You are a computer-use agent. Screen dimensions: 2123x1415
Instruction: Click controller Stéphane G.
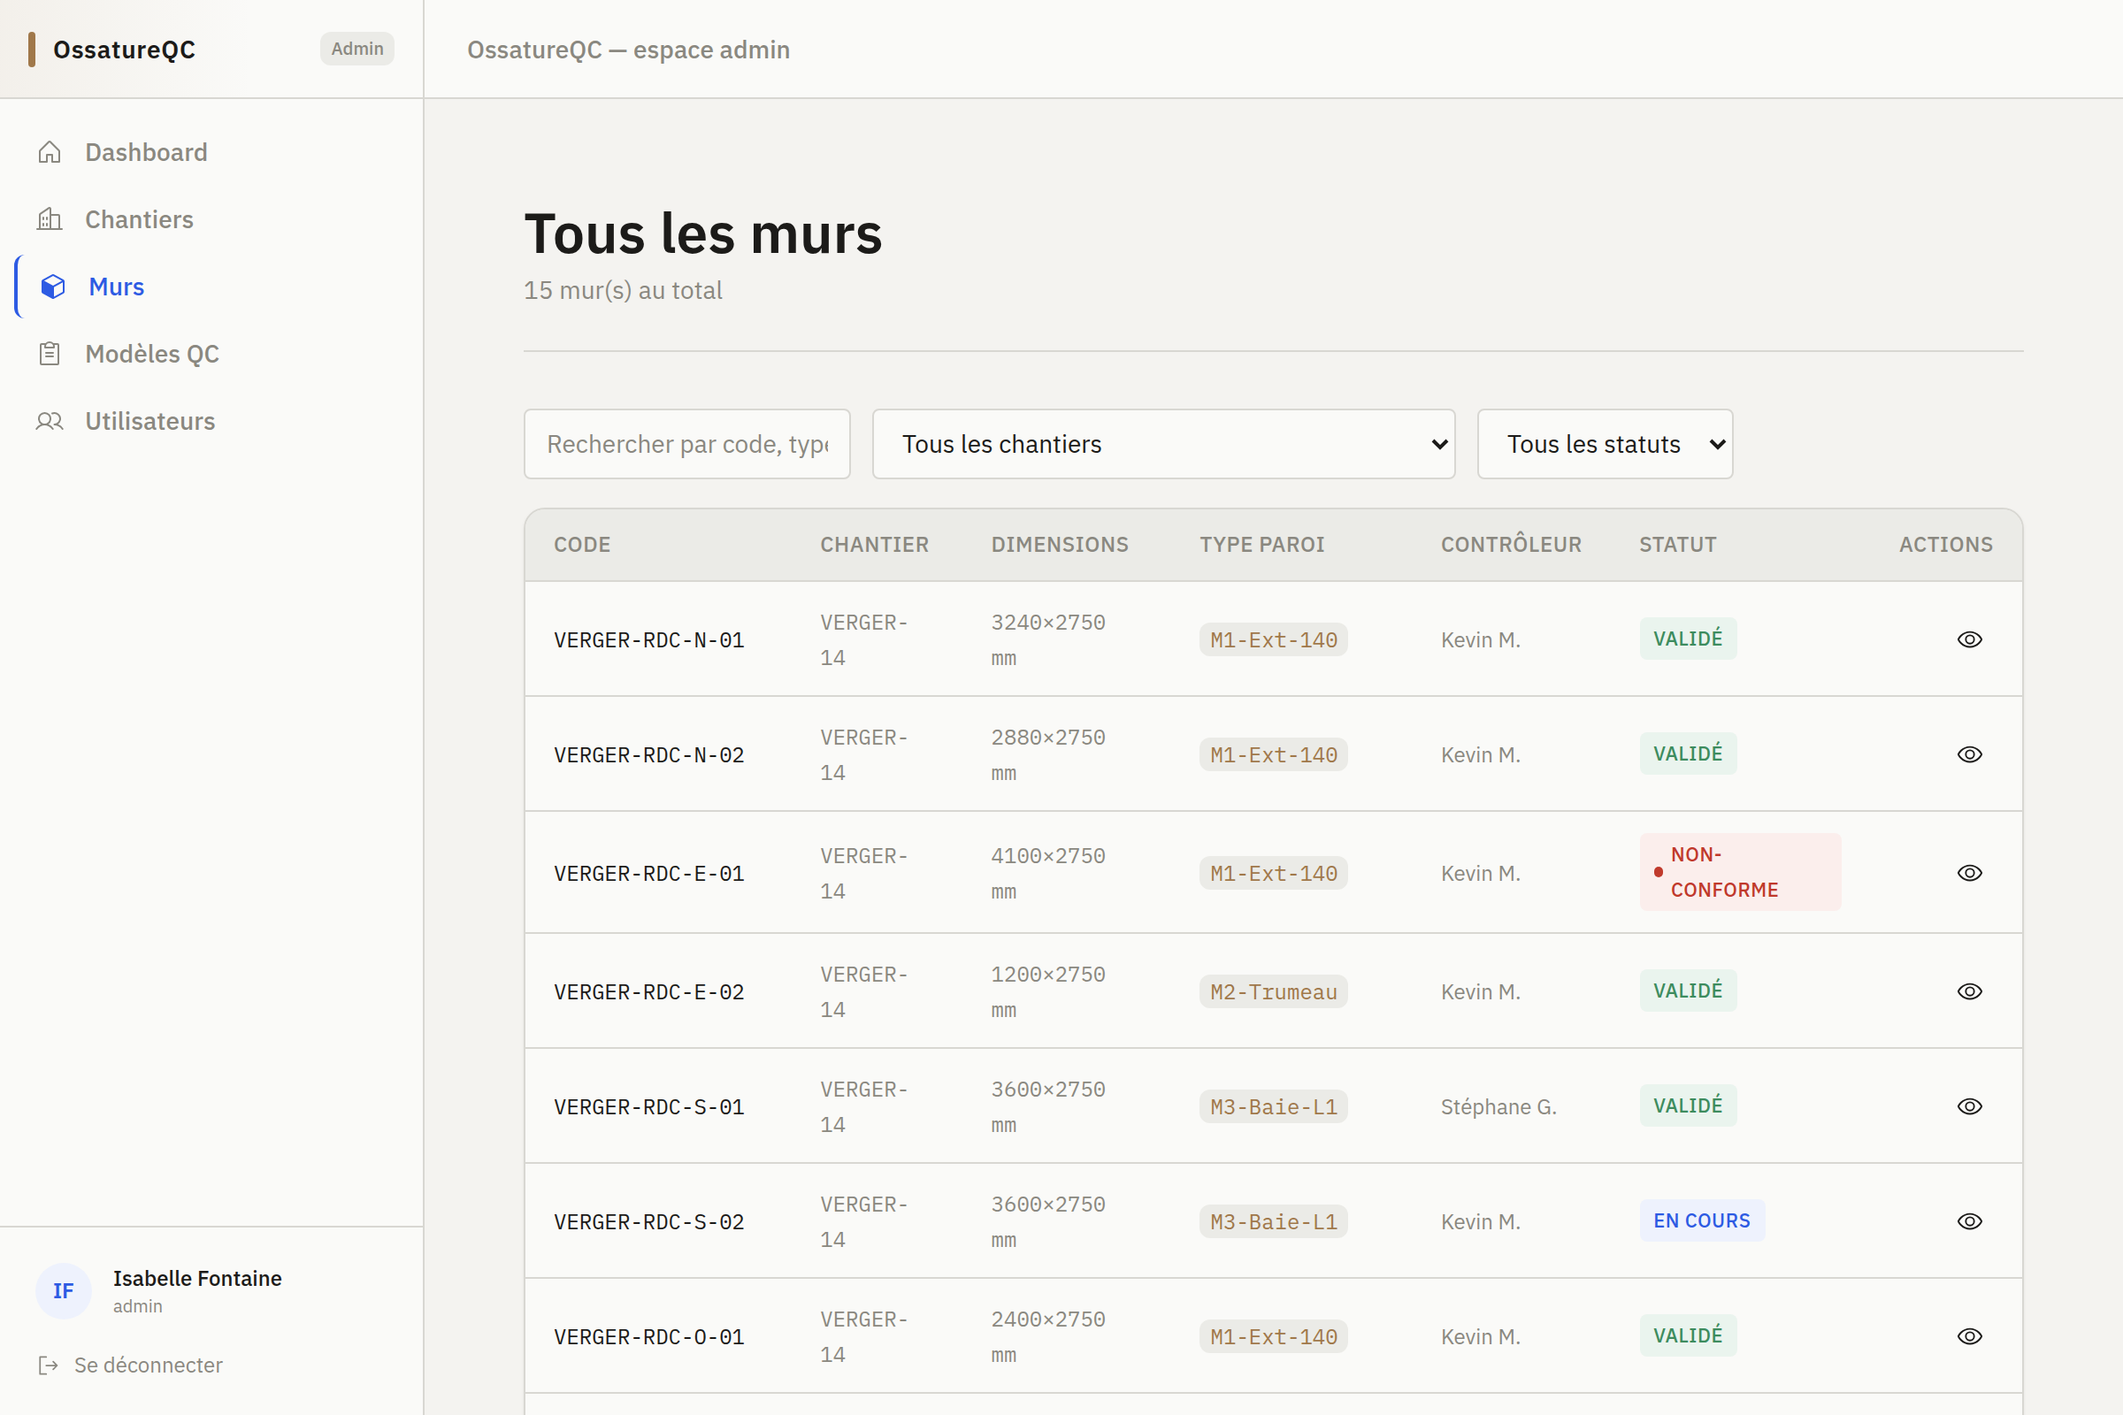coord(1498,1106)
